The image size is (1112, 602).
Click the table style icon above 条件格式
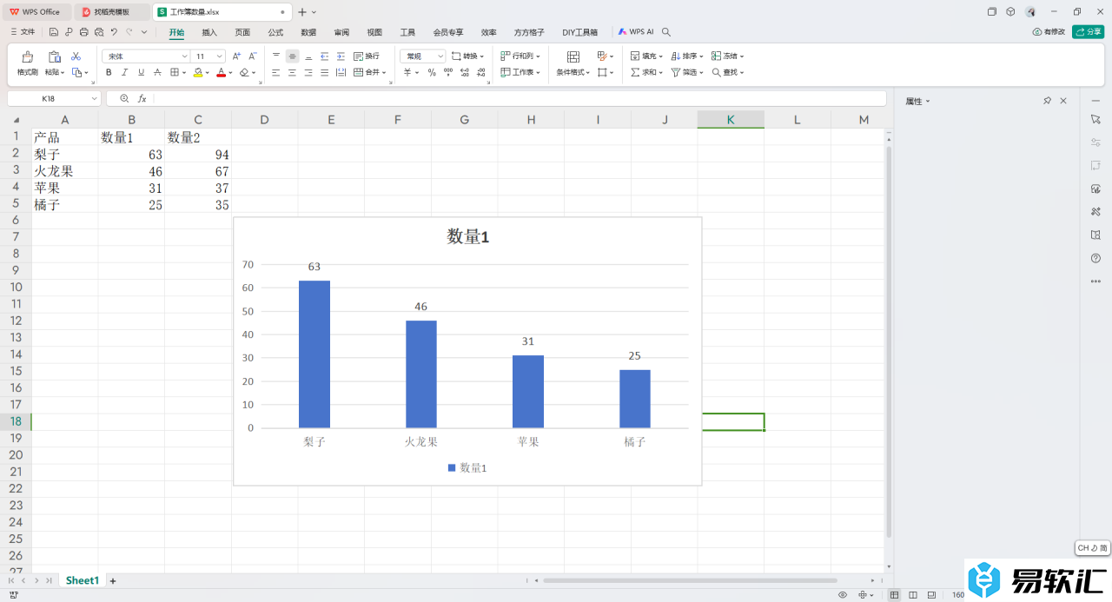tap(573, 56)
